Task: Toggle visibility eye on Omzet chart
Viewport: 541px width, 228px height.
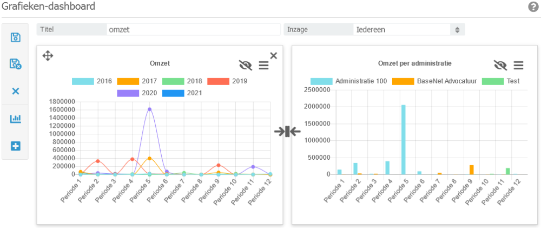Action: (x=246, y=65)
